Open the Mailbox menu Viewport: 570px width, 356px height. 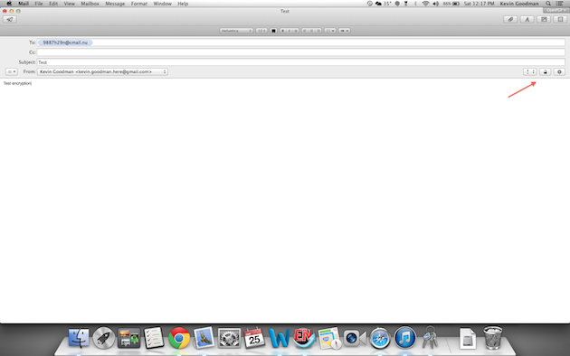click(90, 4)
